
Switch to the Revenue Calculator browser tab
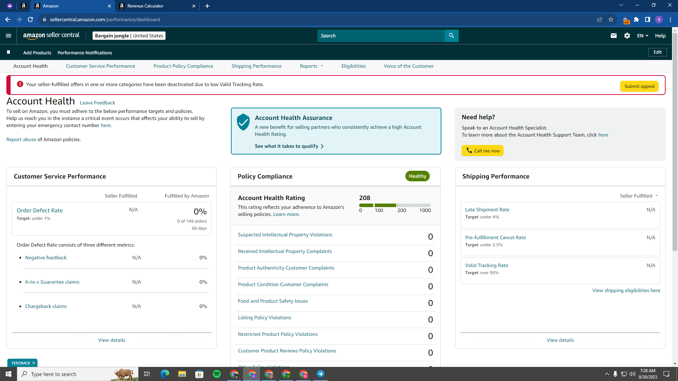157,6
